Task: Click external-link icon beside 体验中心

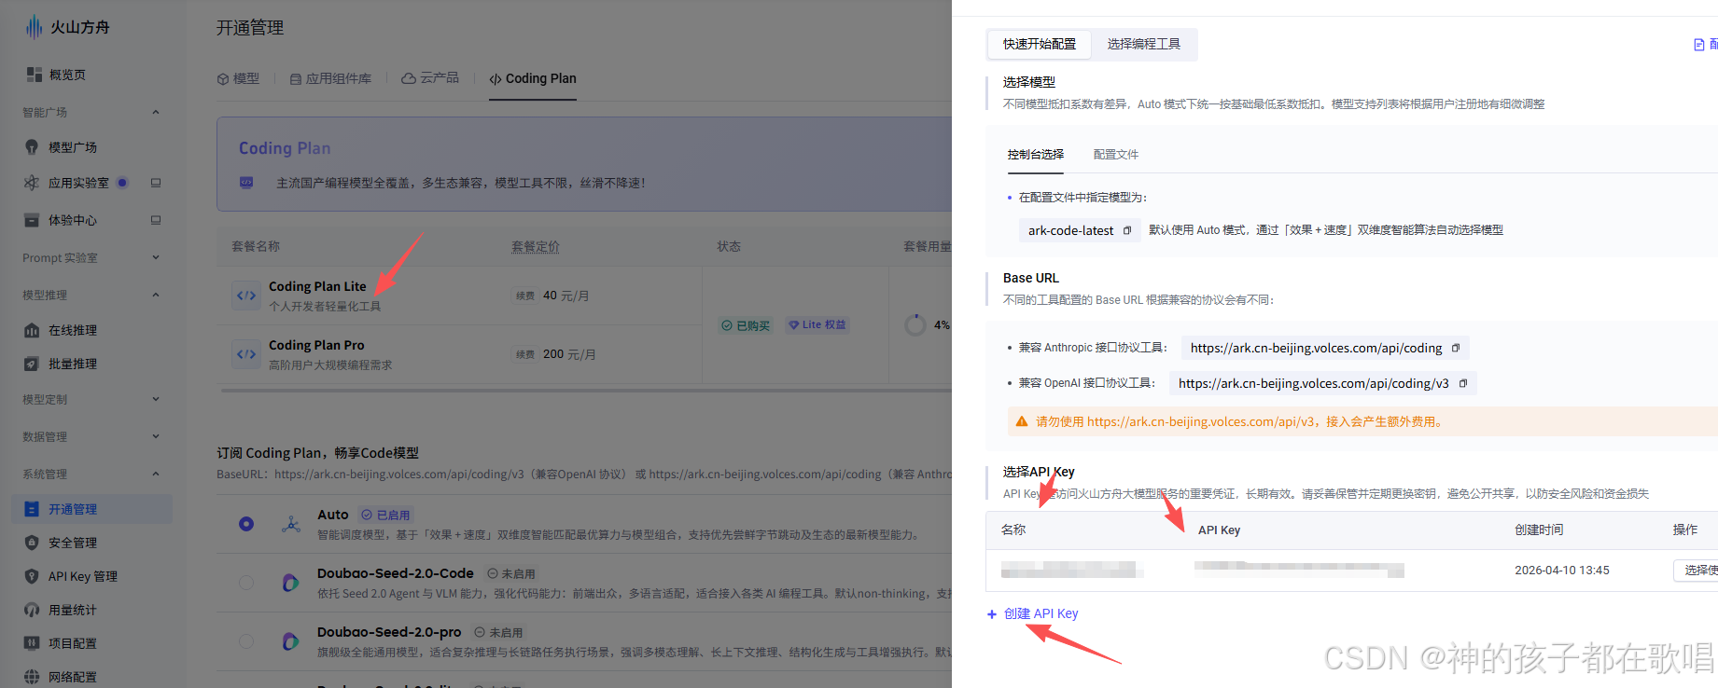Action: click(156, 220)
